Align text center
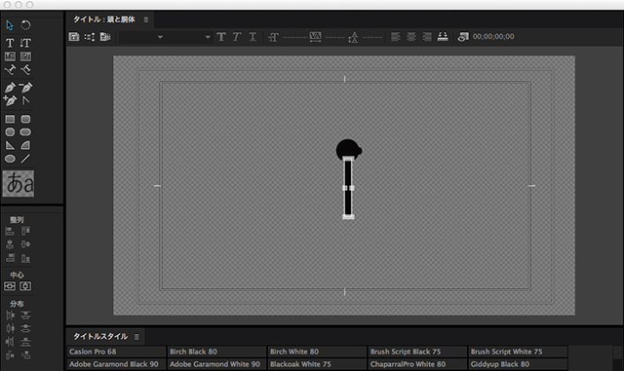624x371 pixels. 411,37
